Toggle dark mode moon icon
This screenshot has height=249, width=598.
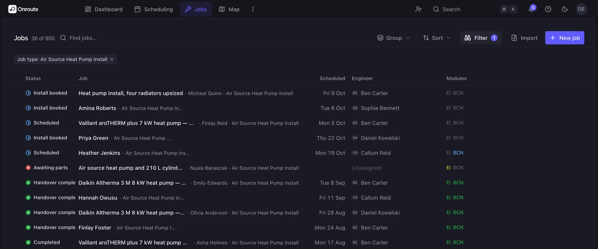(565, 9)
